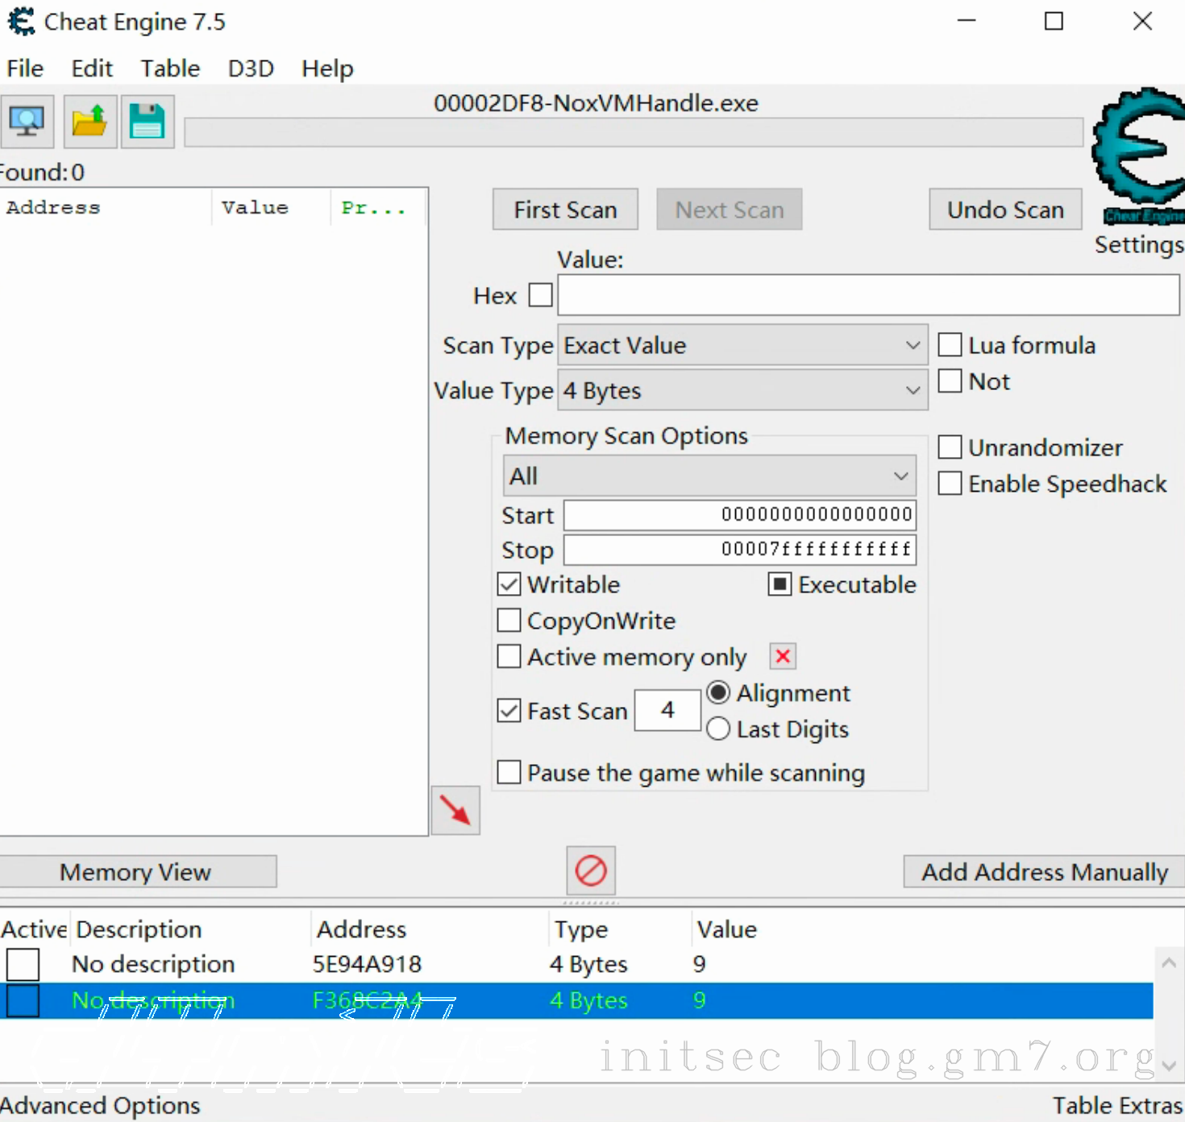Select the Last Digits radio button
This screenshot has height=1122, width=1185.
click(x=718, y=729)
